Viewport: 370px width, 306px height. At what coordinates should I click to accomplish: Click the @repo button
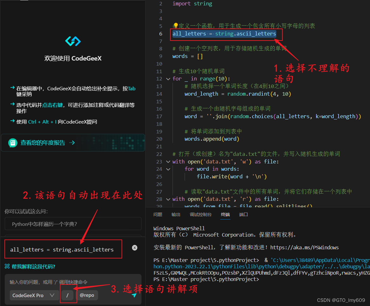coord(87,295)
